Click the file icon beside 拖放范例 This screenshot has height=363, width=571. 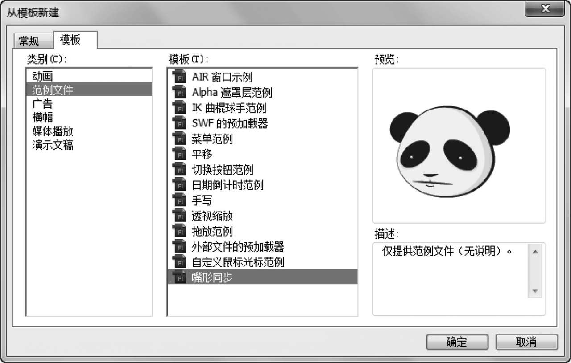[179, 231]
